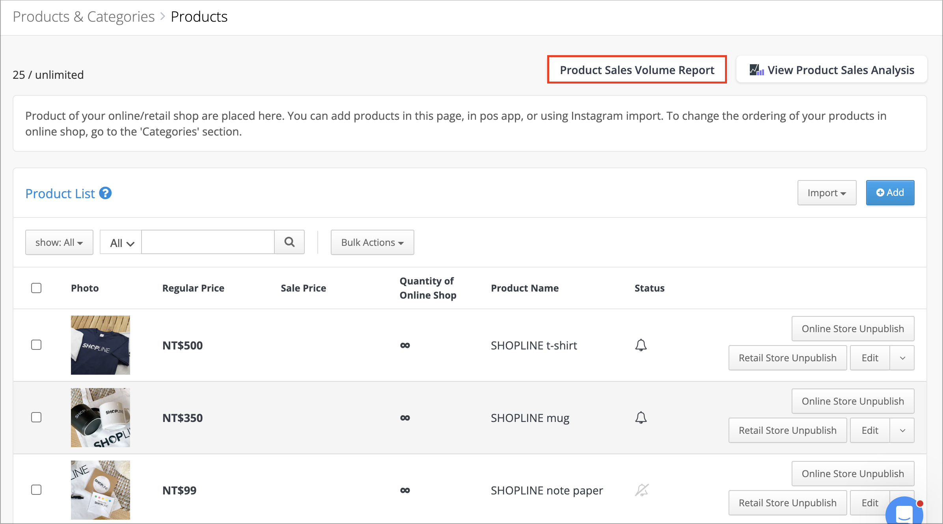Viewport: 943px width, 524px height.
Task: Open the SHOPLINE t-shirt photo thumbnail
Action: click(101, 345)
